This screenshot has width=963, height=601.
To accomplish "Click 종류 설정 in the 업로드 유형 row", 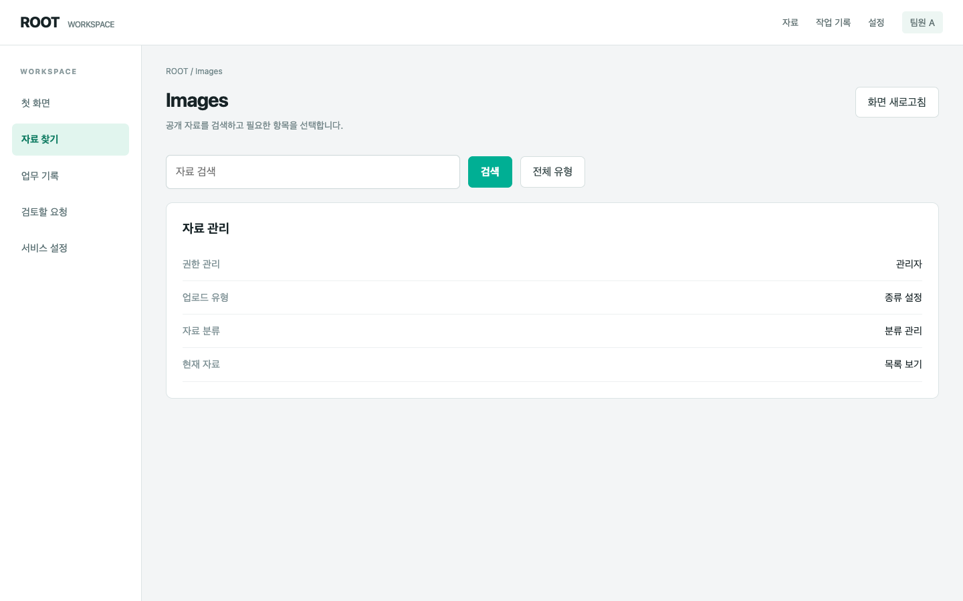I will click(x=903, y=298).
